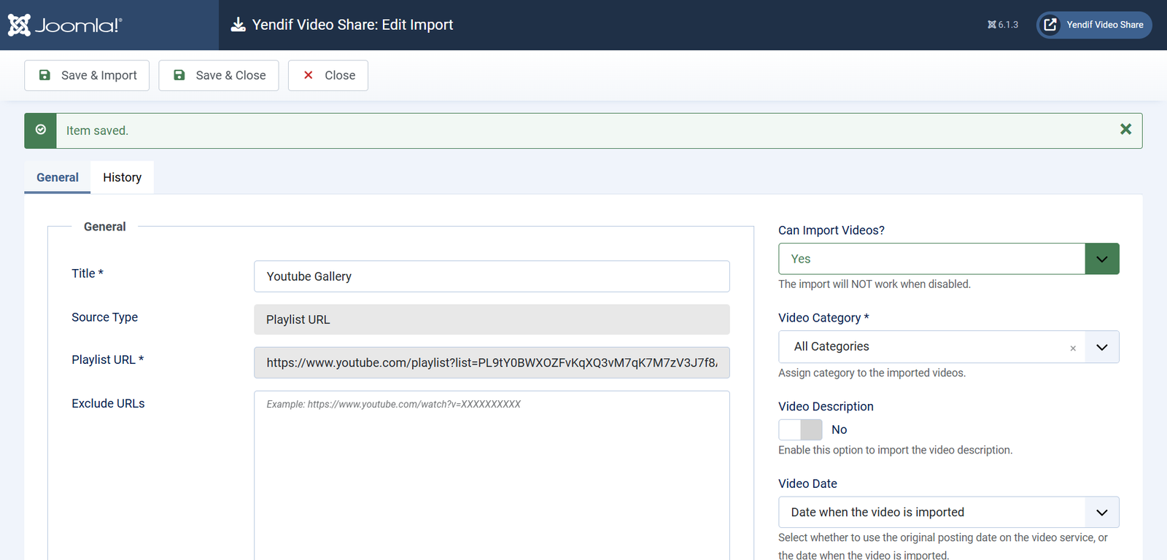Image resolution: width=1167 pixels, height=560 pixels.
Task: Click the Playlist URL field
Action: (x=492, y=362)
